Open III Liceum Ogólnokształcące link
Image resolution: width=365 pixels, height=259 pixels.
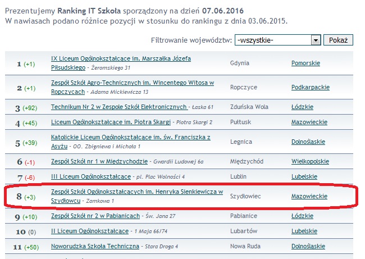91,176
